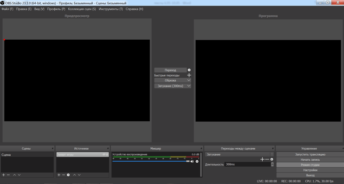Click Запустить трансляцию button
Viewport: 344px width, 184px height.
pyautogui.click(x=310, y=155)
